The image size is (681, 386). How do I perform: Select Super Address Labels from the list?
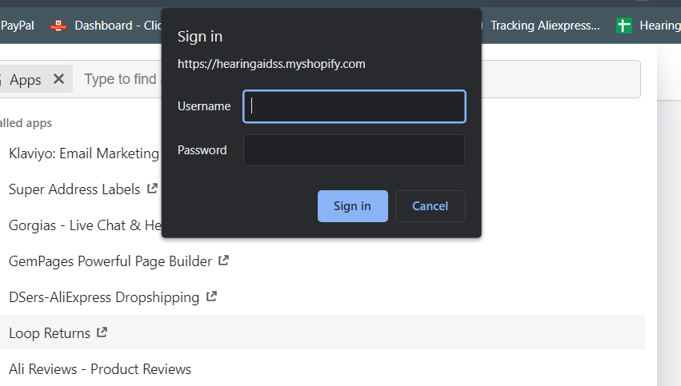click(x=74, y=189)
